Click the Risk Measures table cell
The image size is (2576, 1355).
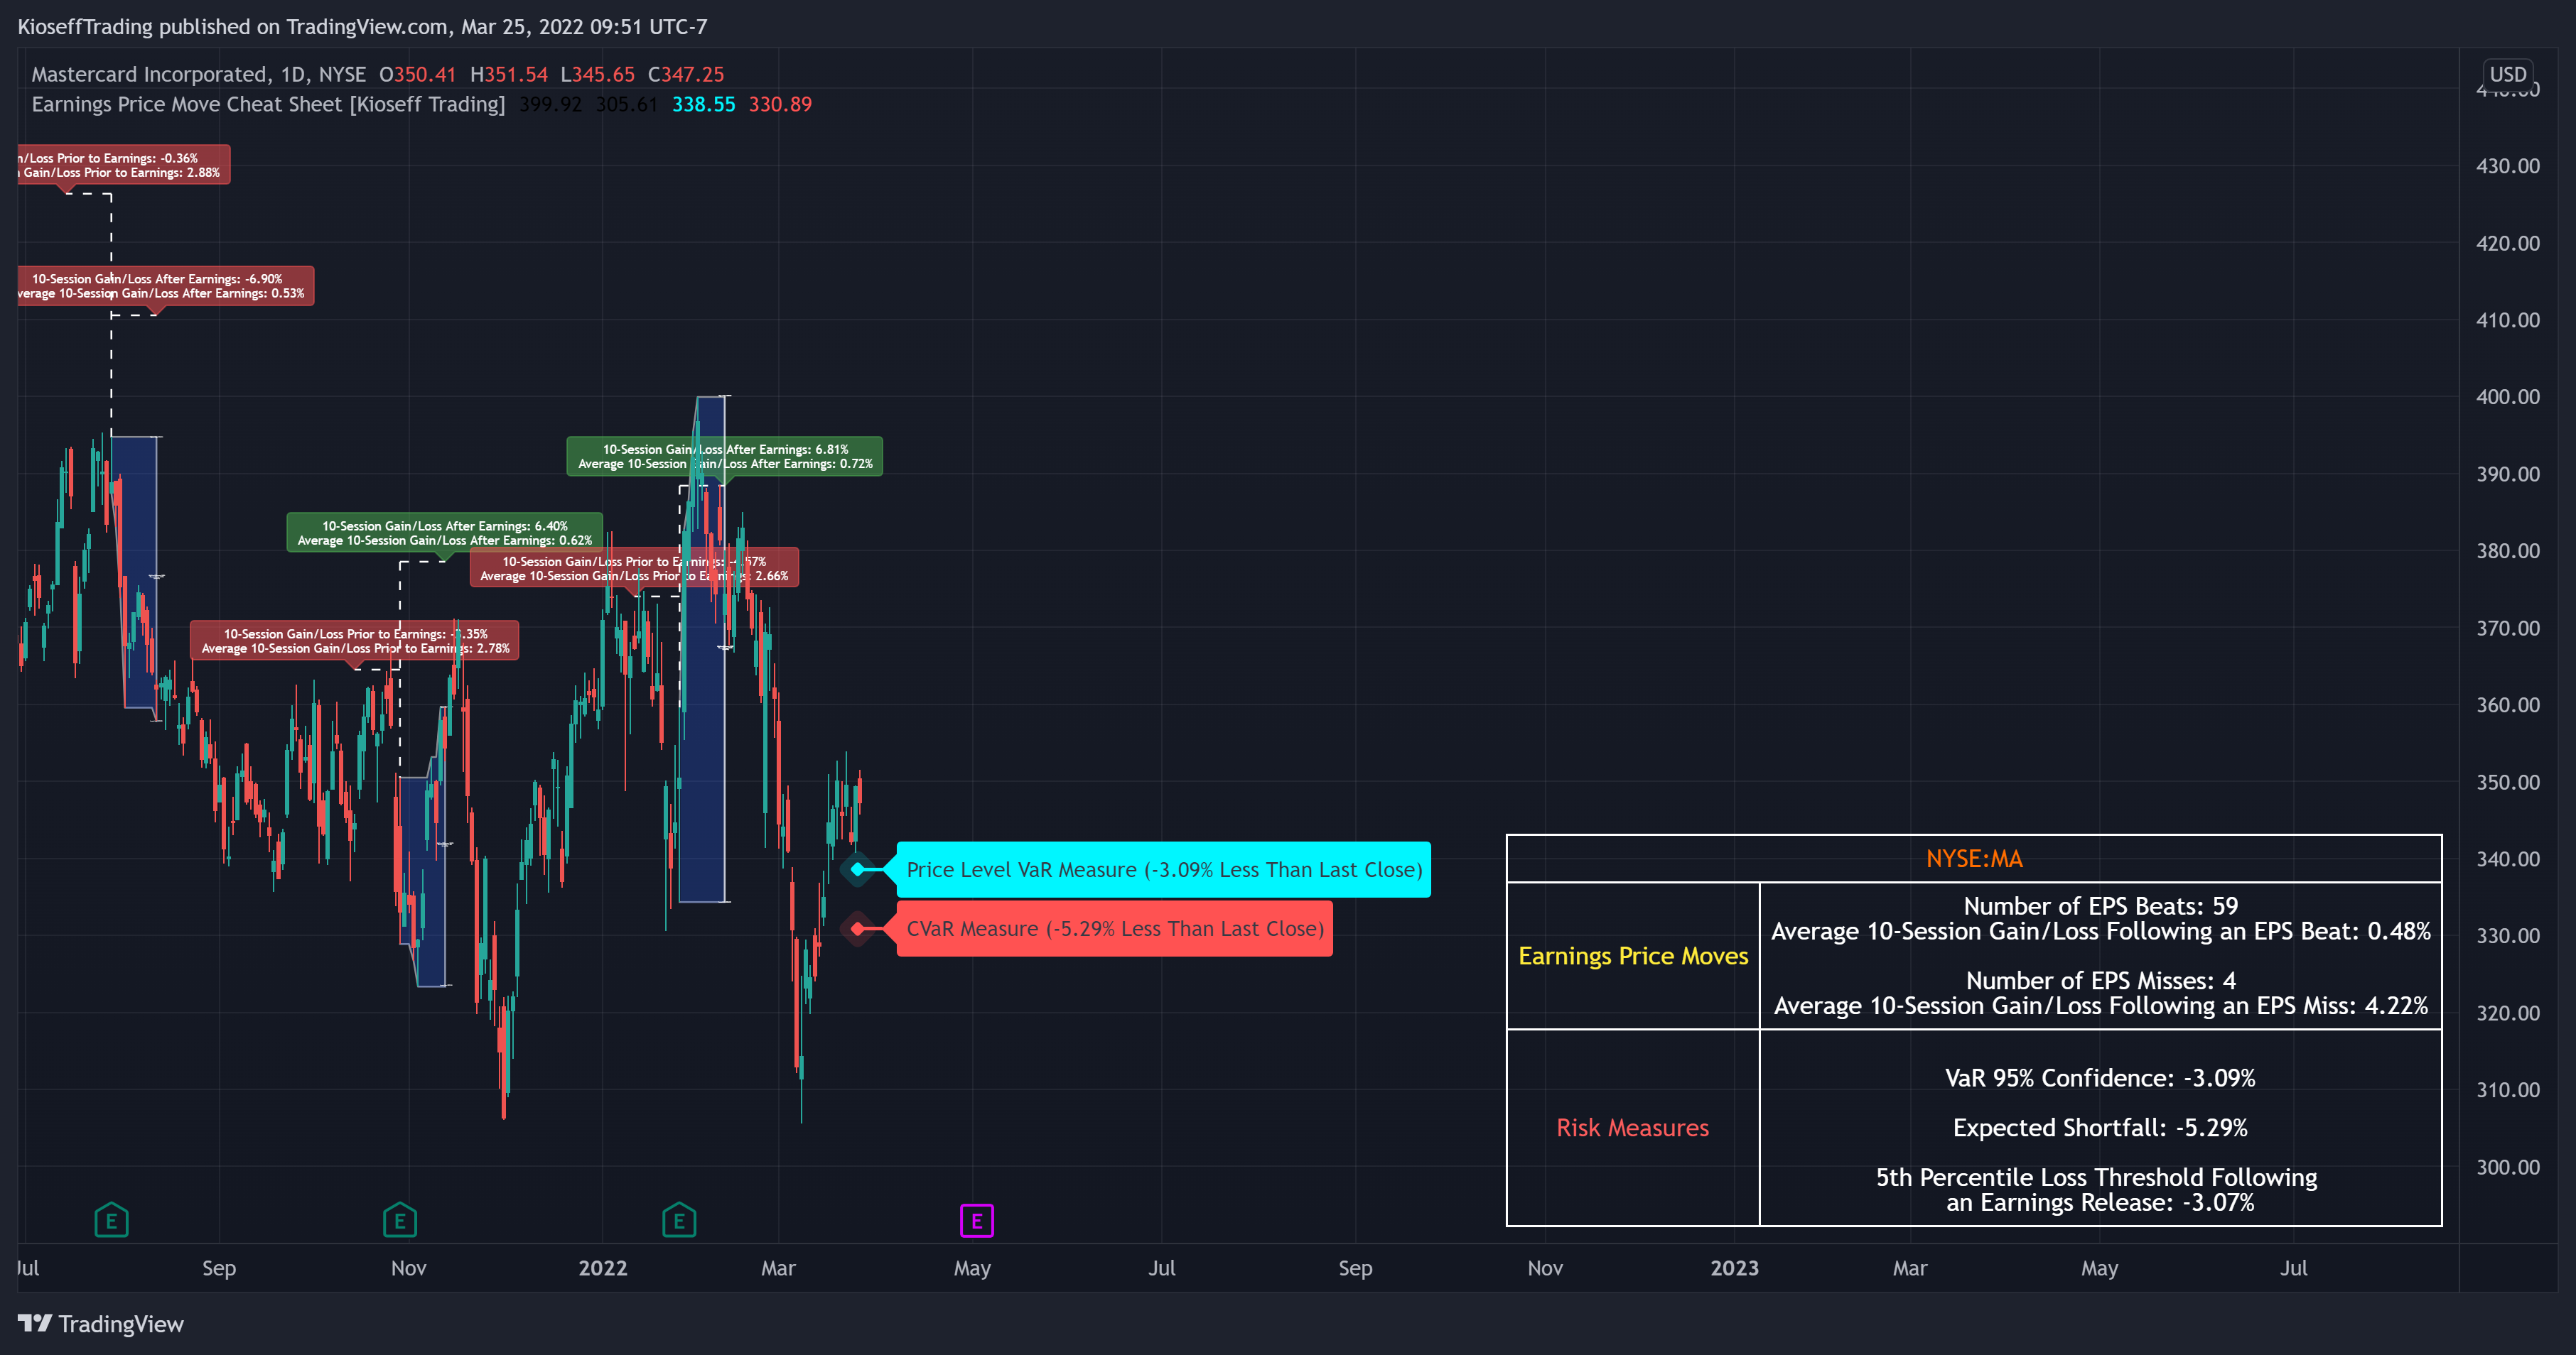(1633, 1127)
